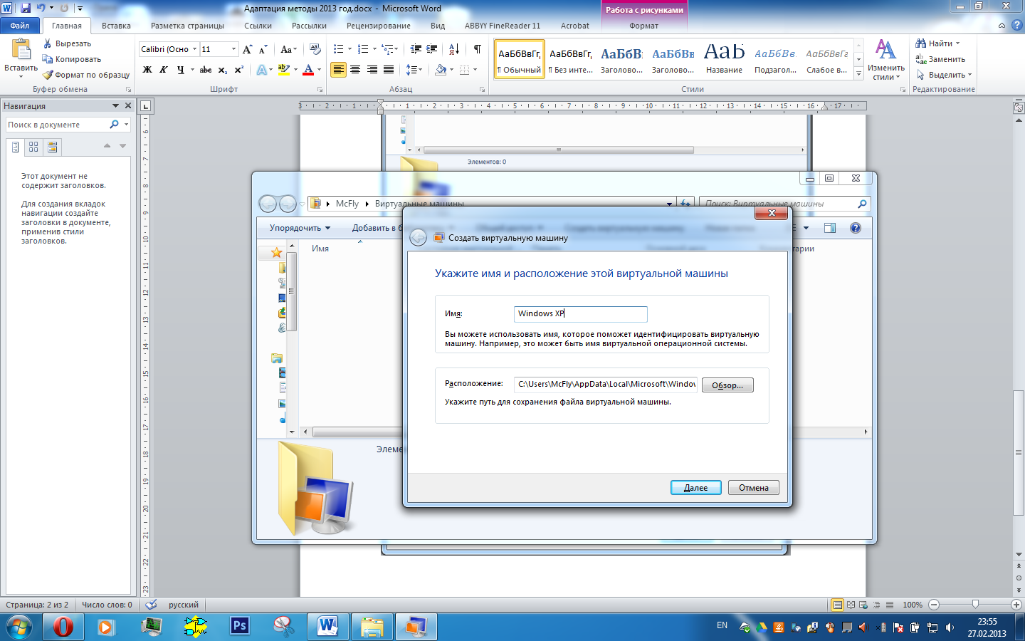Image resolution: width=1025 pixels, height=641 pixels.
Task: Toggle italic (К) formatting in Word ribbon
Action: point(164,70)
